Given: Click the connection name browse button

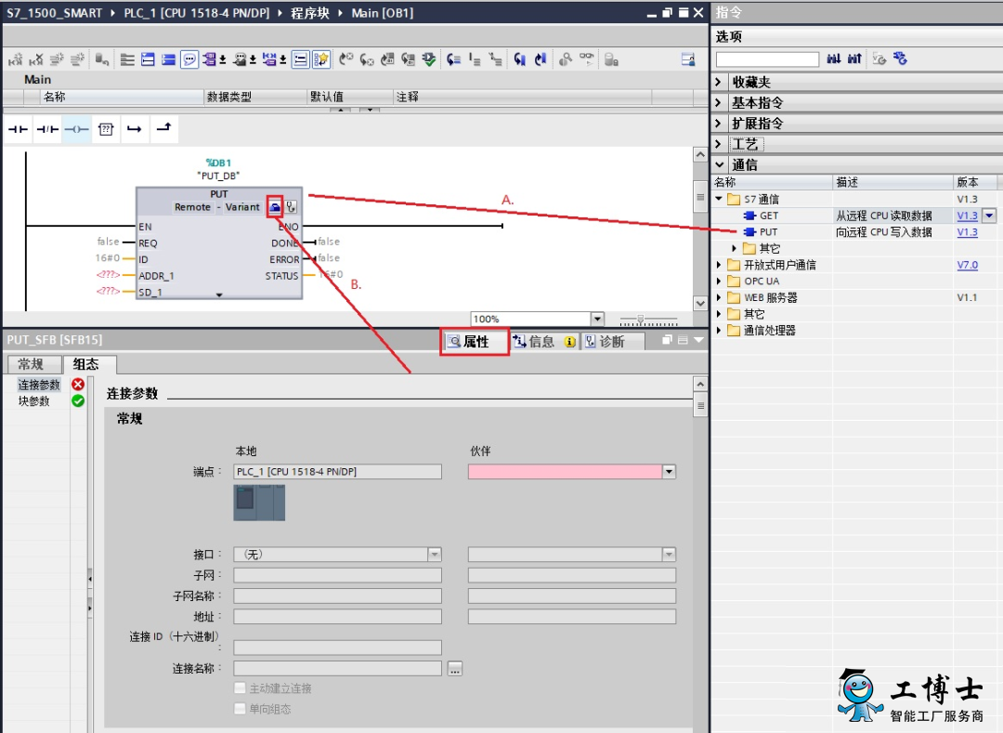Looking at the screenshot, I should pos(455,668).
